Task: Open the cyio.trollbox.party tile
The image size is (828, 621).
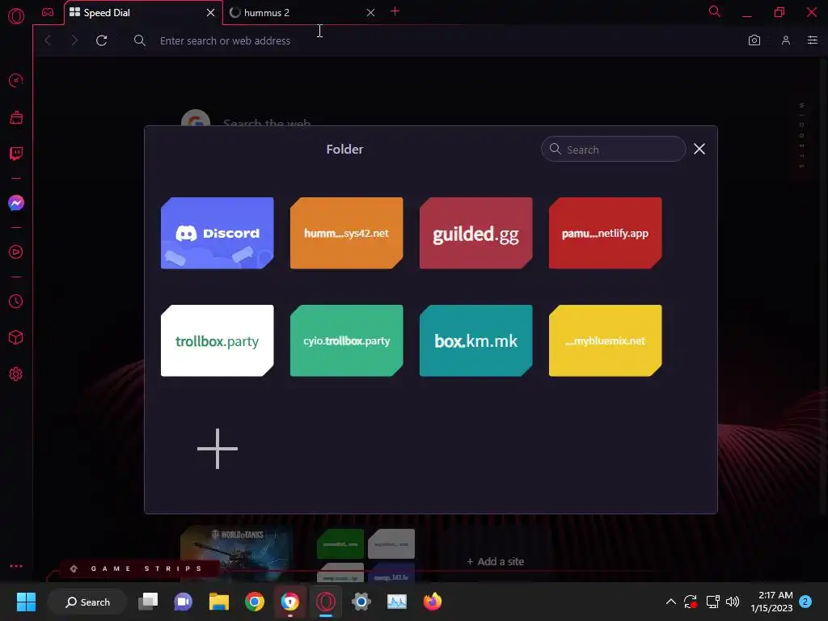Action: point(346,340)
